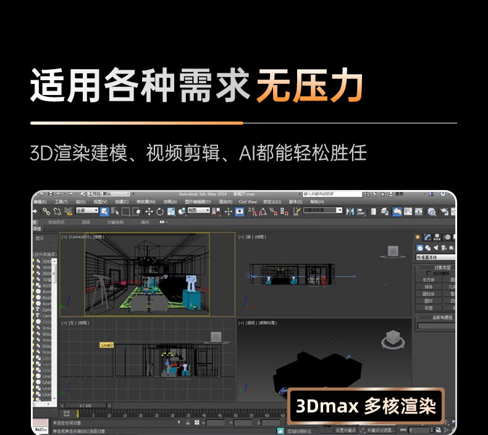
Task: Enable the 自动栅格 checkbox
Action: click(429, 273)
